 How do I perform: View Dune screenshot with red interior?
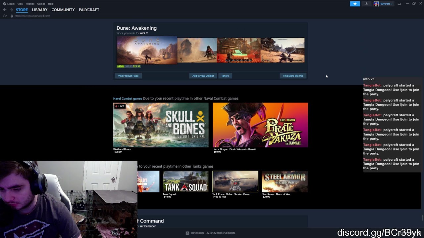(238, 50)
